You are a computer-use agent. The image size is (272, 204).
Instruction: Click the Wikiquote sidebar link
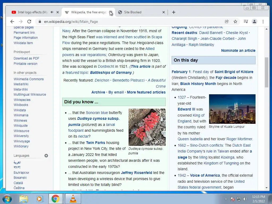(x=21, y=126)
